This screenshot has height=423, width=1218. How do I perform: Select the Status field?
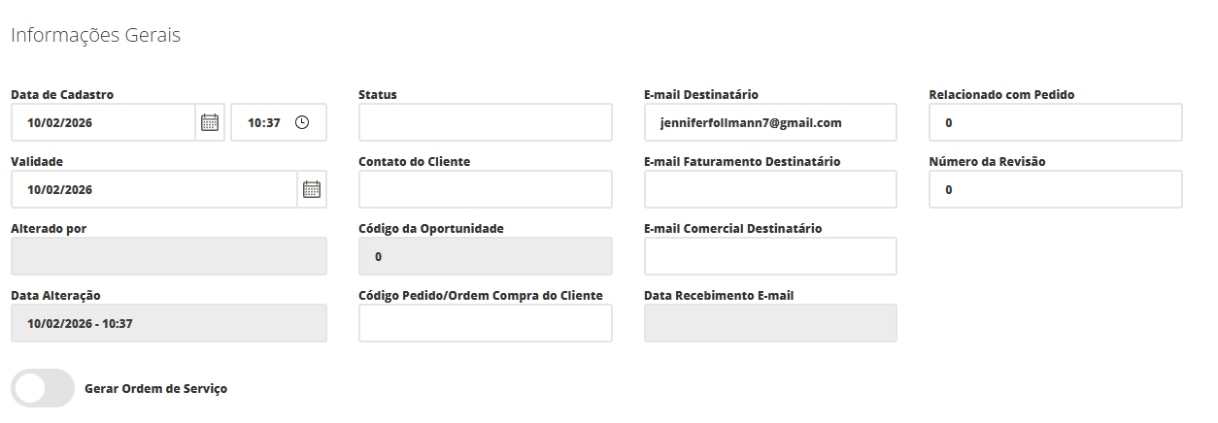pyautogui.click(x=485, y=123)
